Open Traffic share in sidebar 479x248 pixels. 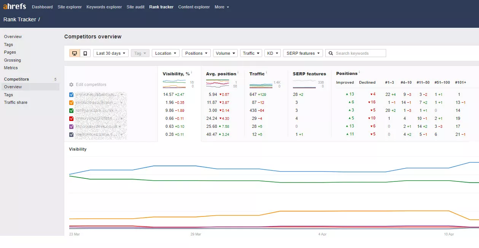[16, 102]
